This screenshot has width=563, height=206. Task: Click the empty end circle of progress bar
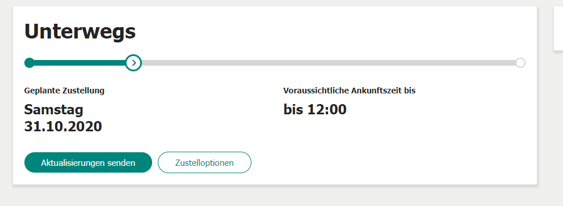click(x=520, y=63)
